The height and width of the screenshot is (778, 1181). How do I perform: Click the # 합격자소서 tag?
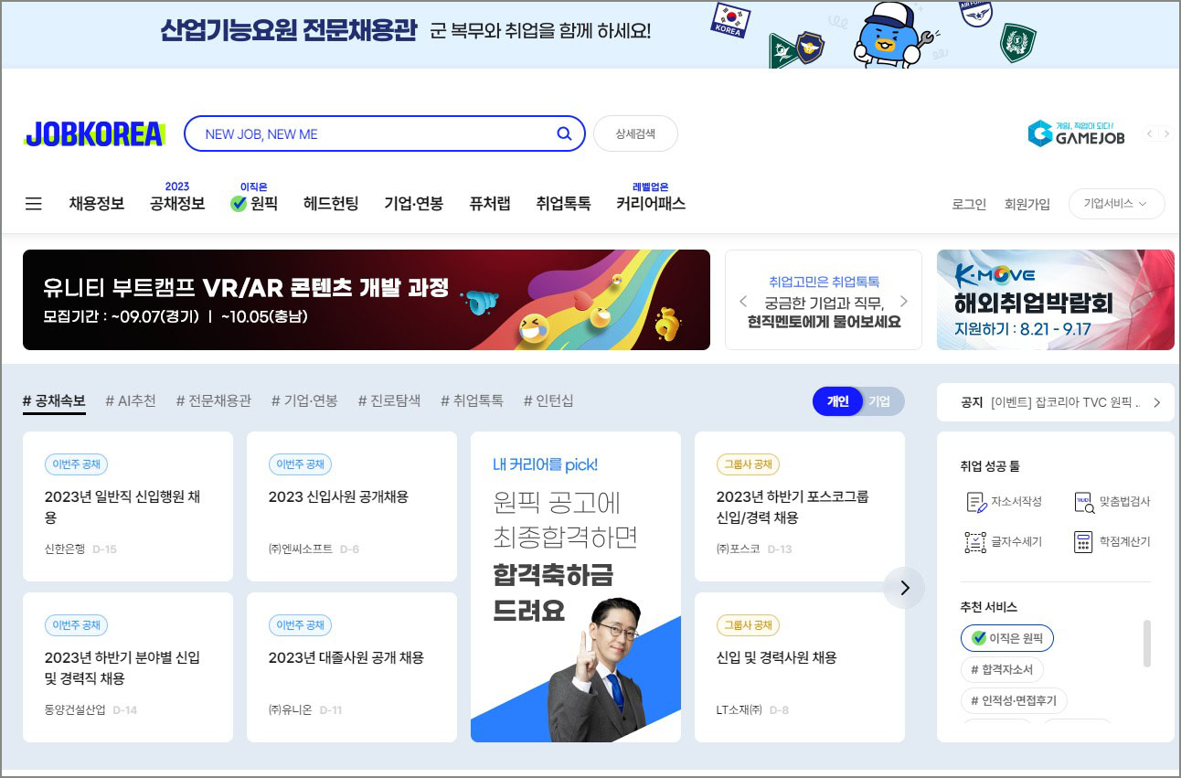[1002, 670]
